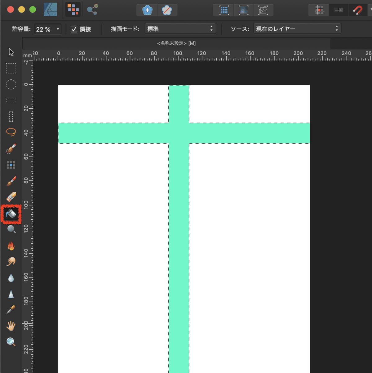Select the <名称未設定> [M] document tab

click(x=176, y=43)
